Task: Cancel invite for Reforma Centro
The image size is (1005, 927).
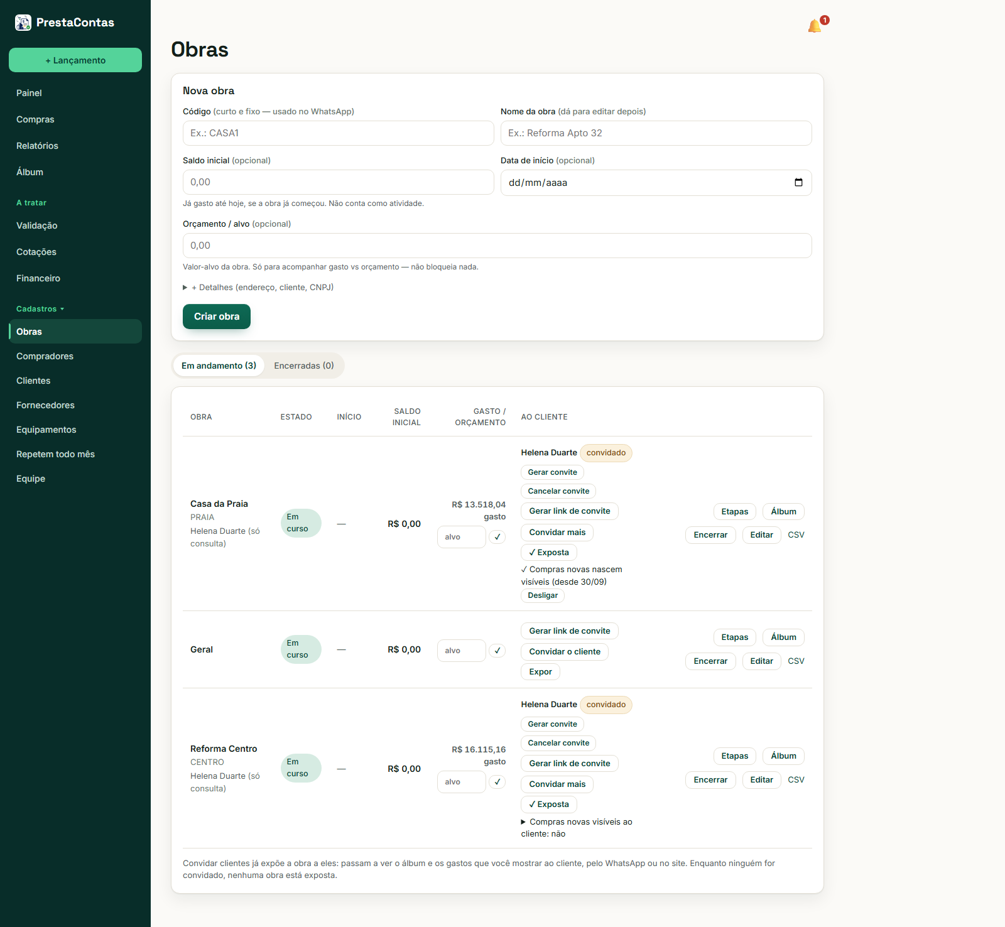Action: (x=558, y=743)
